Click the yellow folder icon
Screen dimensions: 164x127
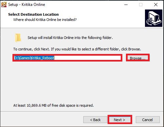tap(18, 38)
